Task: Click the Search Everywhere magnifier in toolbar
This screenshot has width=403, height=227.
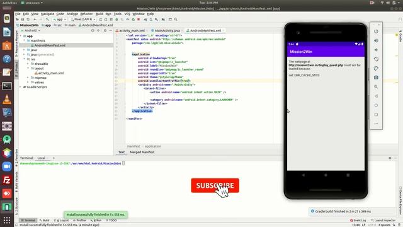Action: click(176, 20)
